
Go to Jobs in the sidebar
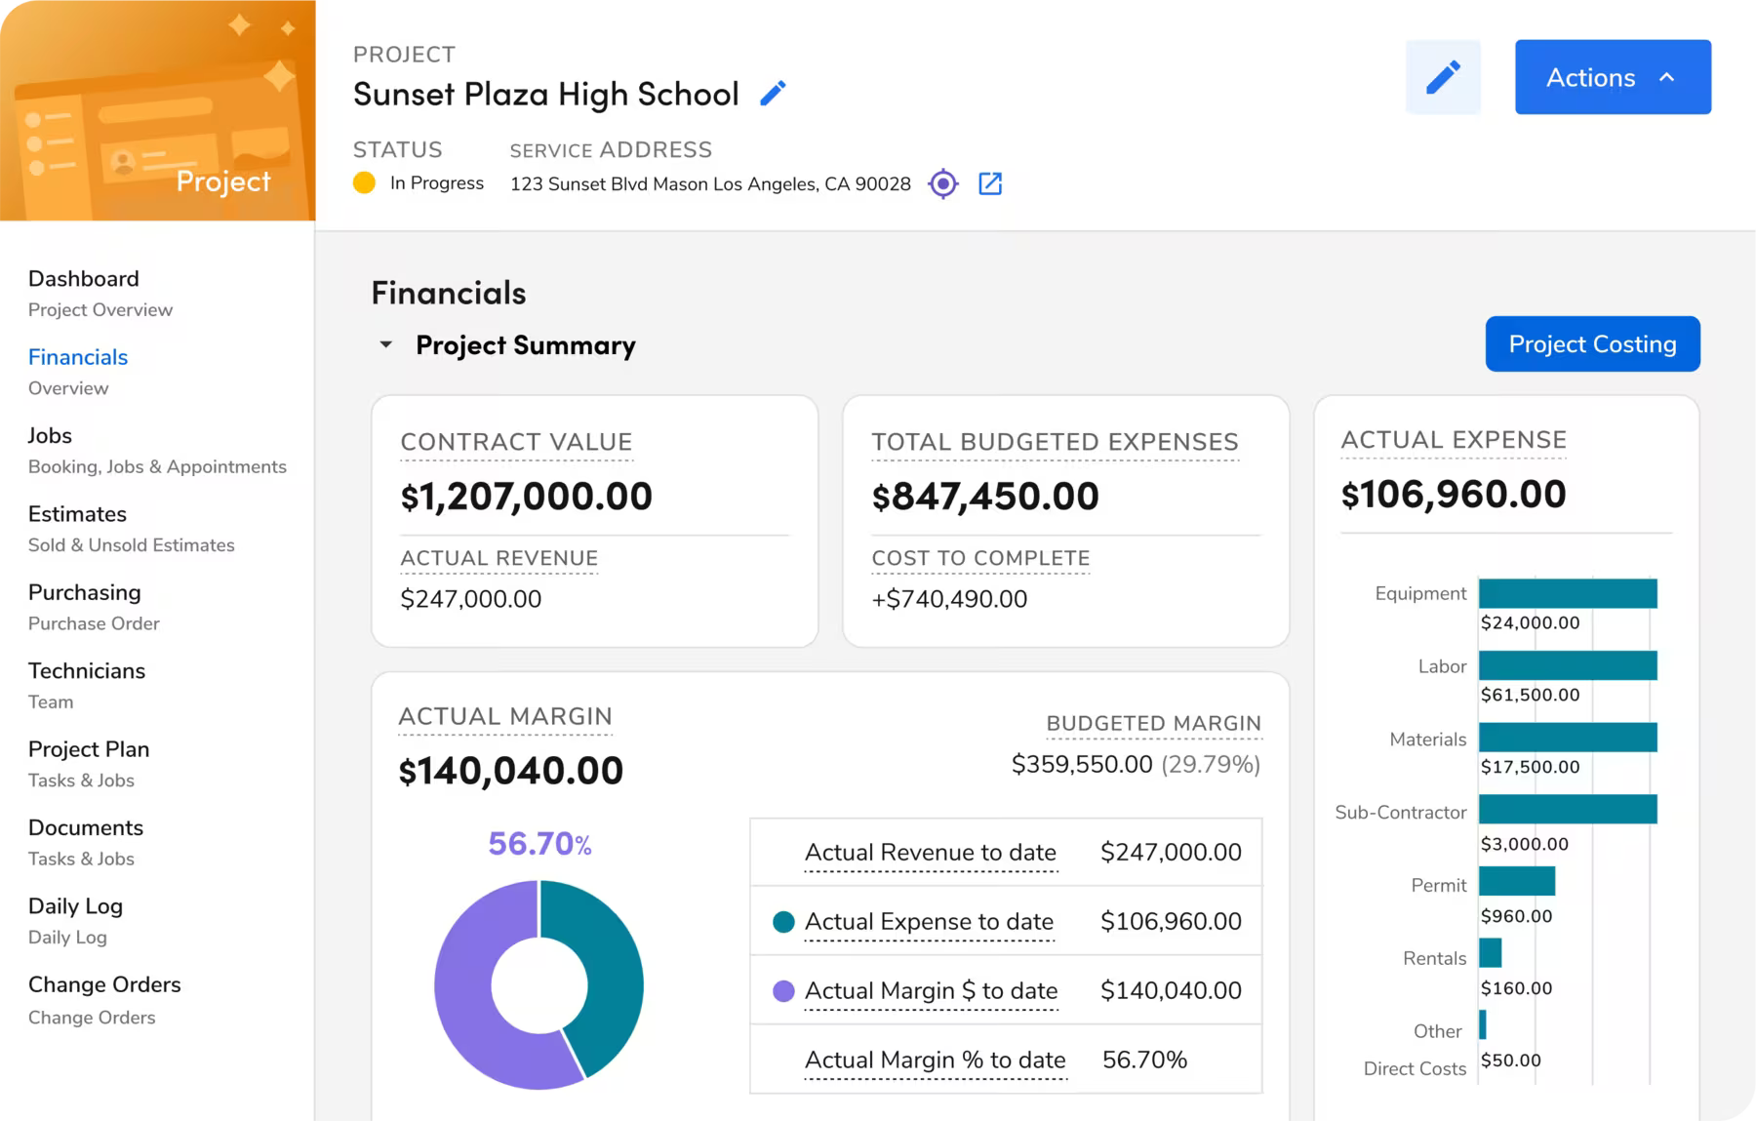point(50,435)
